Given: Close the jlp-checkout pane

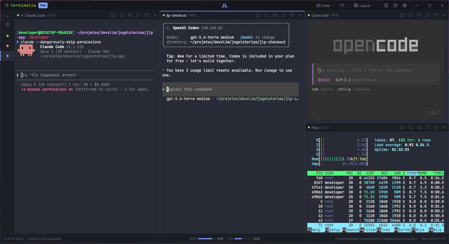Looking at the screenshot, I should point(300,15).
